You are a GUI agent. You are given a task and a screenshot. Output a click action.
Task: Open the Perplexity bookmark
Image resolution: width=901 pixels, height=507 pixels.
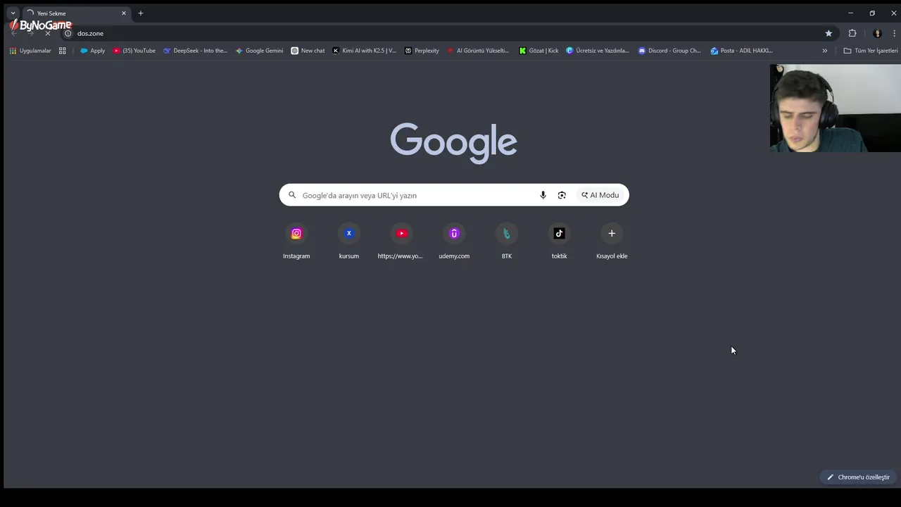[x=422, y=51]
